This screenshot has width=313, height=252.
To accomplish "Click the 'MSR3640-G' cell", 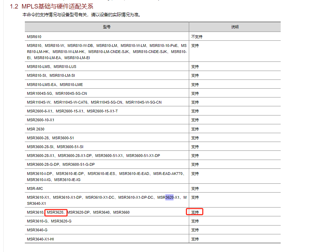I will click(x=107, y=230).
